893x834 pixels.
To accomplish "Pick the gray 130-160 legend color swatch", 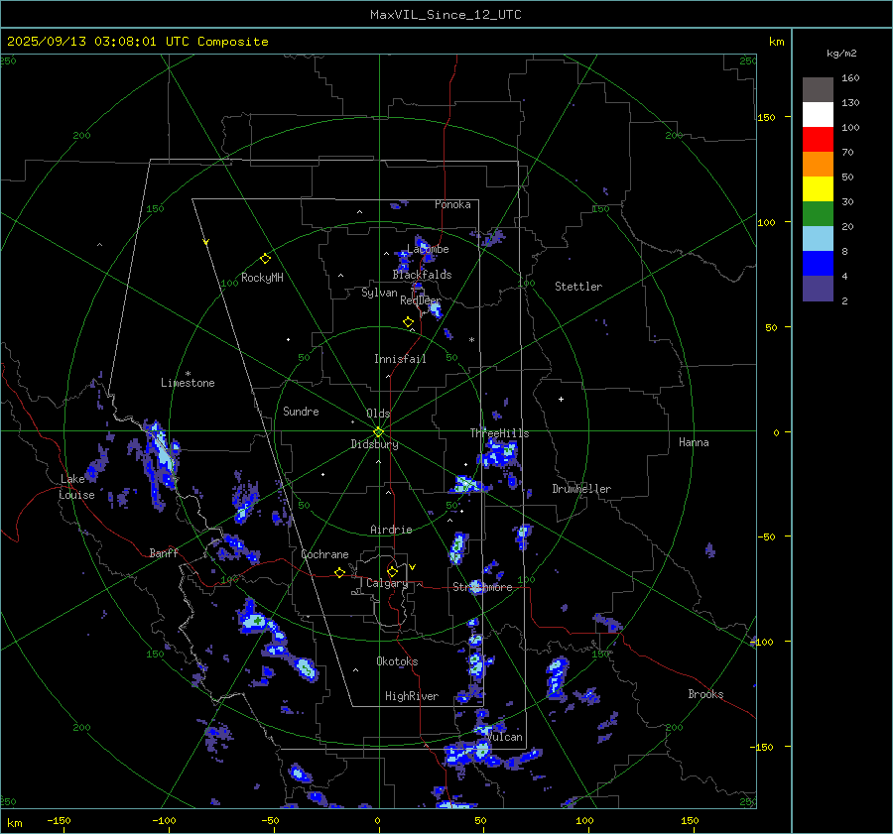I will 818,89.
